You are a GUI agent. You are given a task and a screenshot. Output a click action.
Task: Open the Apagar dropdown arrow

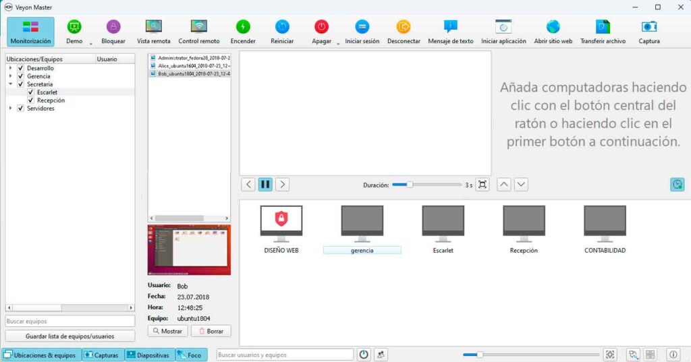[x=337, y=44]
